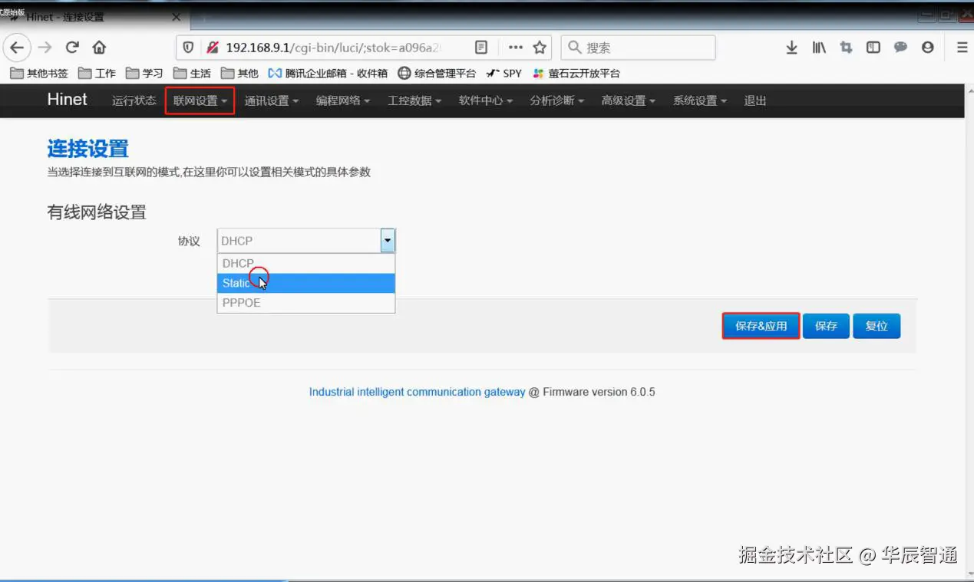Toggle the sidebar view icon
The image size is (974, 582).
click(x=873, y=47)
